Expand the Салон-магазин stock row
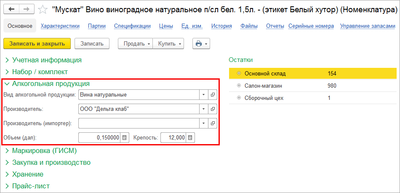This screenshot has height=193, width=400. pyautogui.click(x=239, y=86)
